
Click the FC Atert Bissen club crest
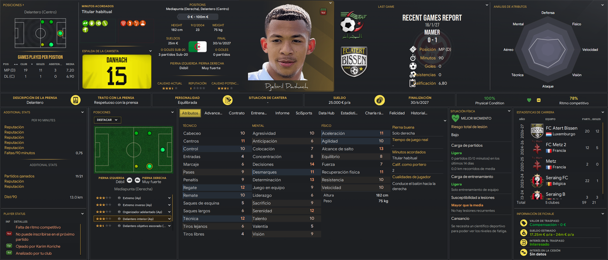[x=354, y=61]
